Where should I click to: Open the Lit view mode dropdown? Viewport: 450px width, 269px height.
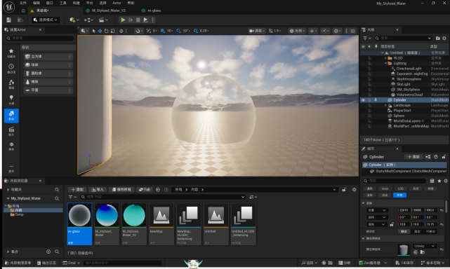[x=297, y=31]
